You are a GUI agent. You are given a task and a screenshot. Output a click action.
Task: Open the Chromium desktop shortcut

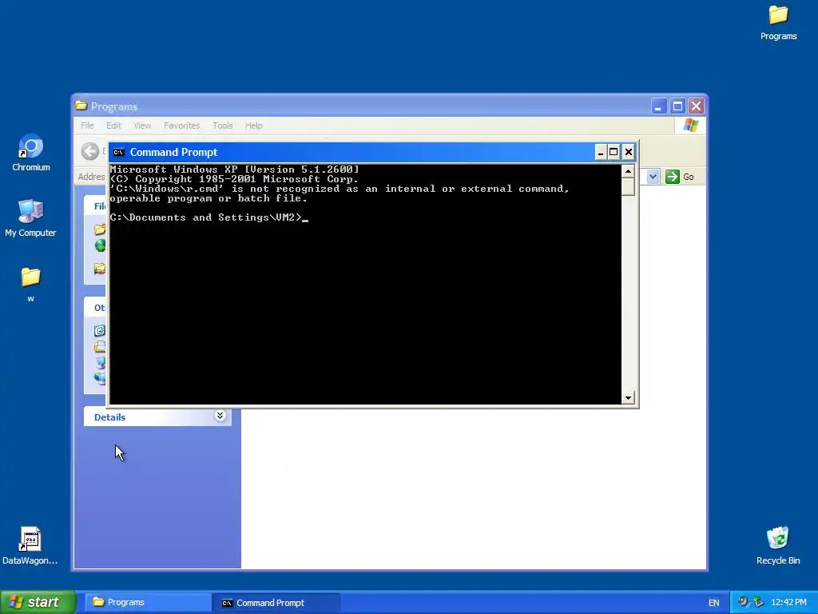(x=31, y=153)
